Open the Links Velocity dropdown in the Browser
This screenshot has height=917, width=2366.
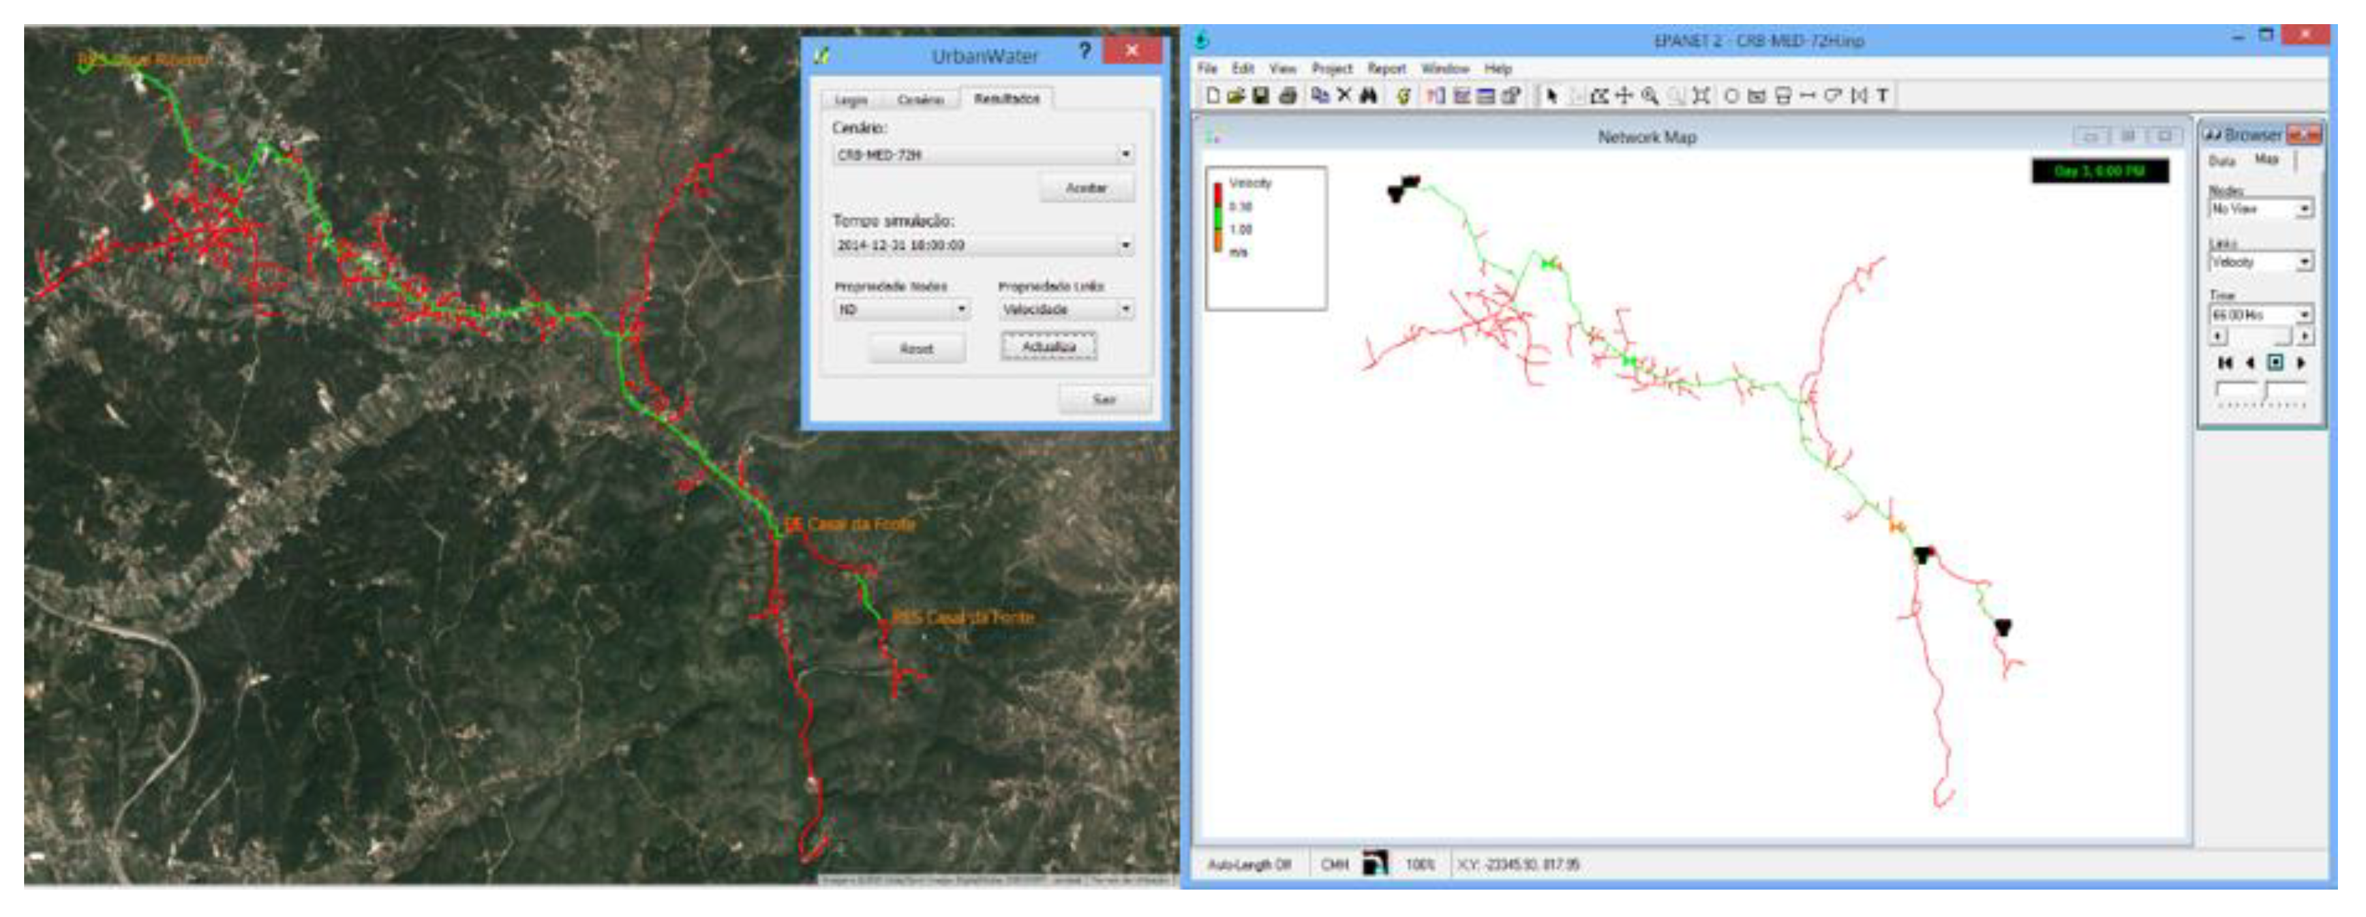click(2303, 263)
